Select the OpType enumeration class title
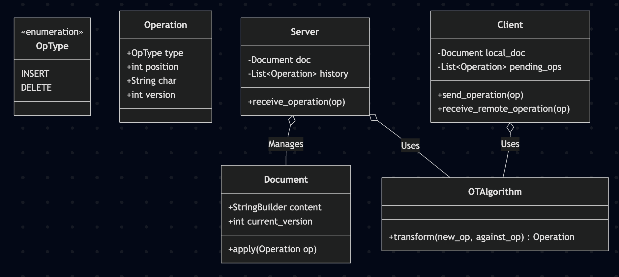Screen dimensions: 619x277 (52, 46)
